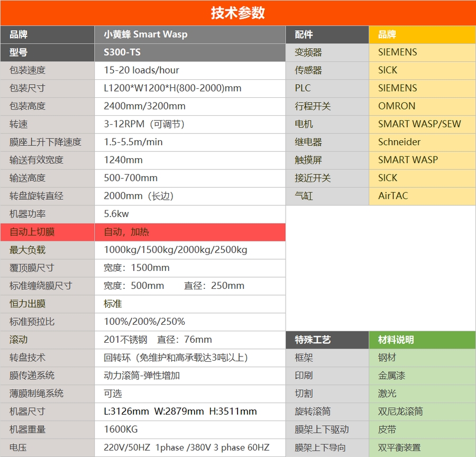This screenshot has height=457, width=476.
Task: Select the 回转环 turntable technology cell
Action: click(x=190, y=358)
